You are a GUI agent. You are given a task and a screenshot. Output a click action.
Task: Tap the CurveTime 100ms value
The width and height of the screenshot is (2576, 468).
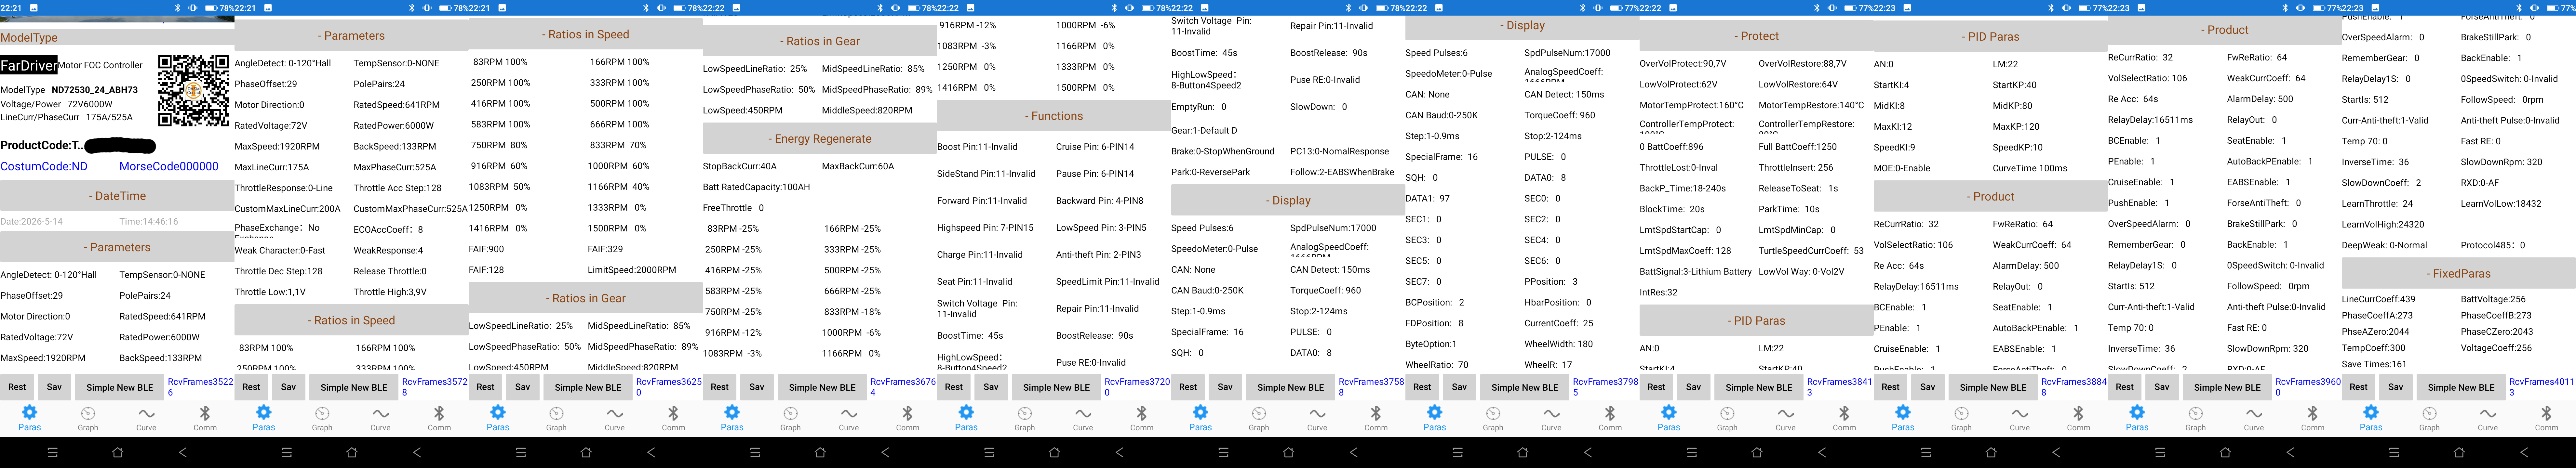[x=2030, y=168]
